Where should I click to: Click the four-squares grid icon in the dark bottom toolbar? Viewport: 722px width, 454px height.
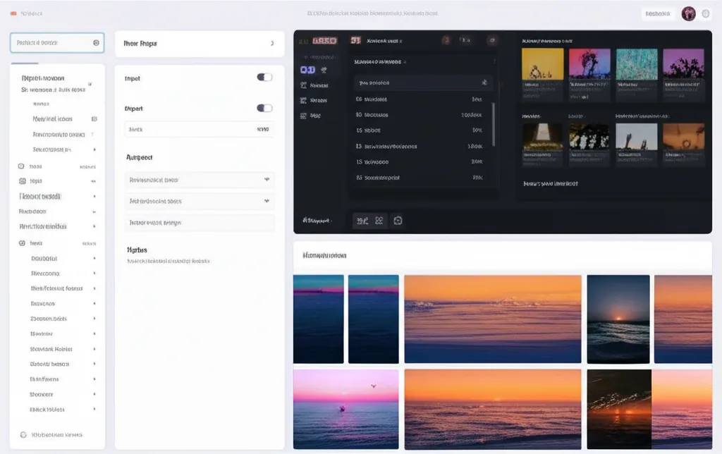[379, 221]
